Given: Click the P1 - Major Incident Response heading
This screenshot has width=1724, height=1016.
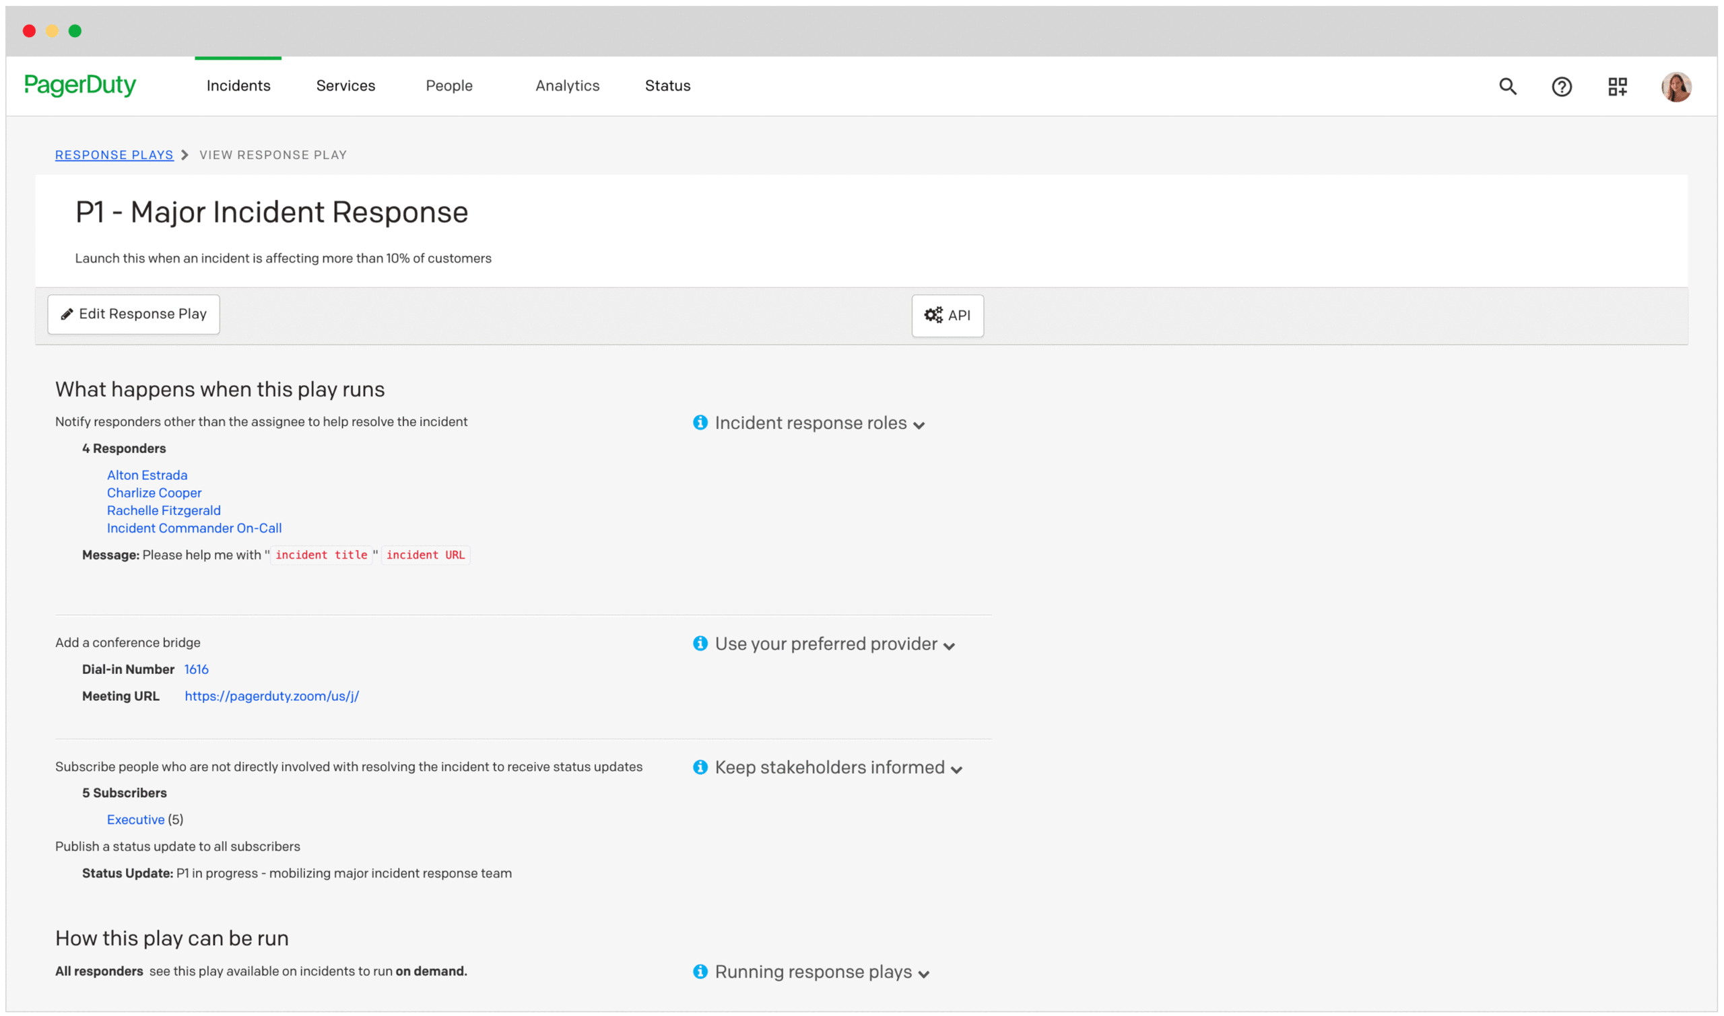Looking at the screenshot, I should [x=272, y=212].
